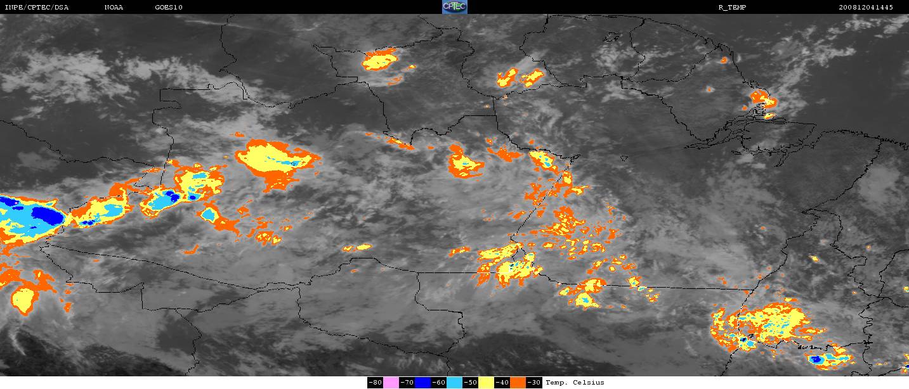Click the R_TEMP product label

tap(731, 7)
